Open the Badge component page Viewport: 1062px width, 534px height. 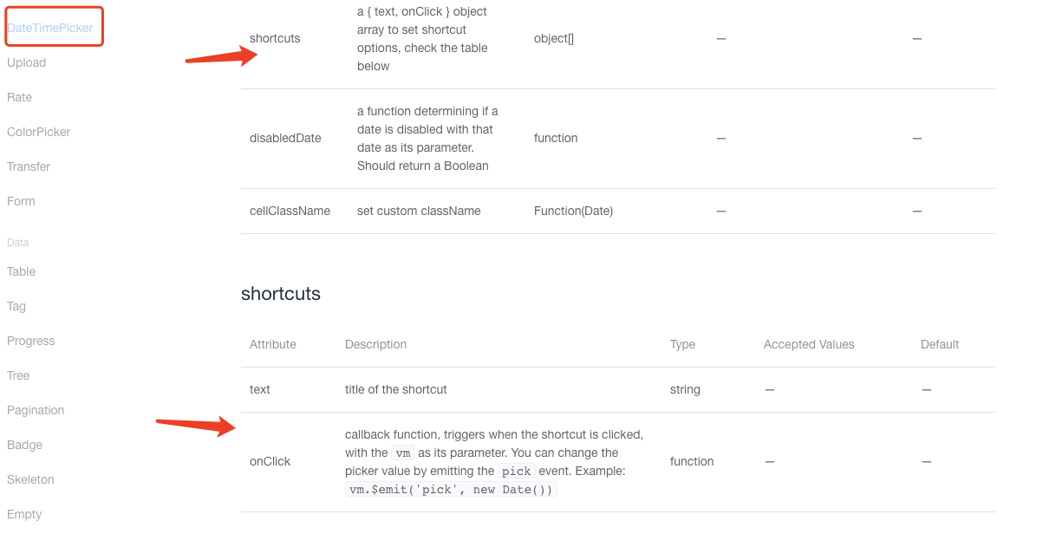point(24,445)
